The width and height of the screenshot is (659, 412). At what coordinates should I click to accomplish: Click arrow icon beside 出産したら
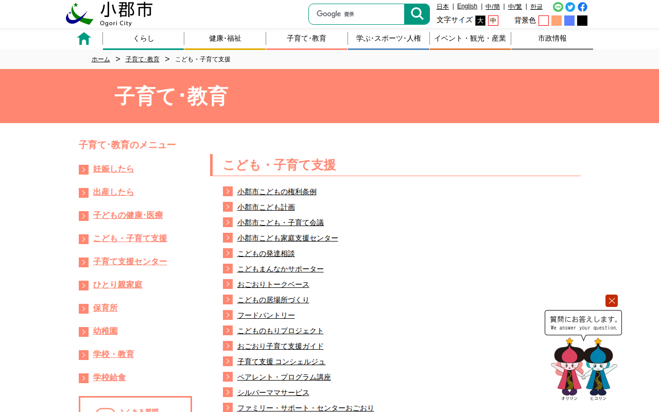click(83, 193)
